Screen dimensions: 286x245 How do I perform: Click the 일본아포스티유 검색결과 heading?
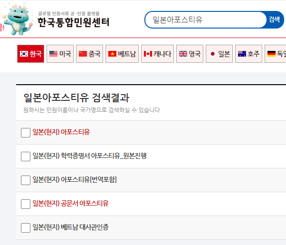[x=76, y=98]
